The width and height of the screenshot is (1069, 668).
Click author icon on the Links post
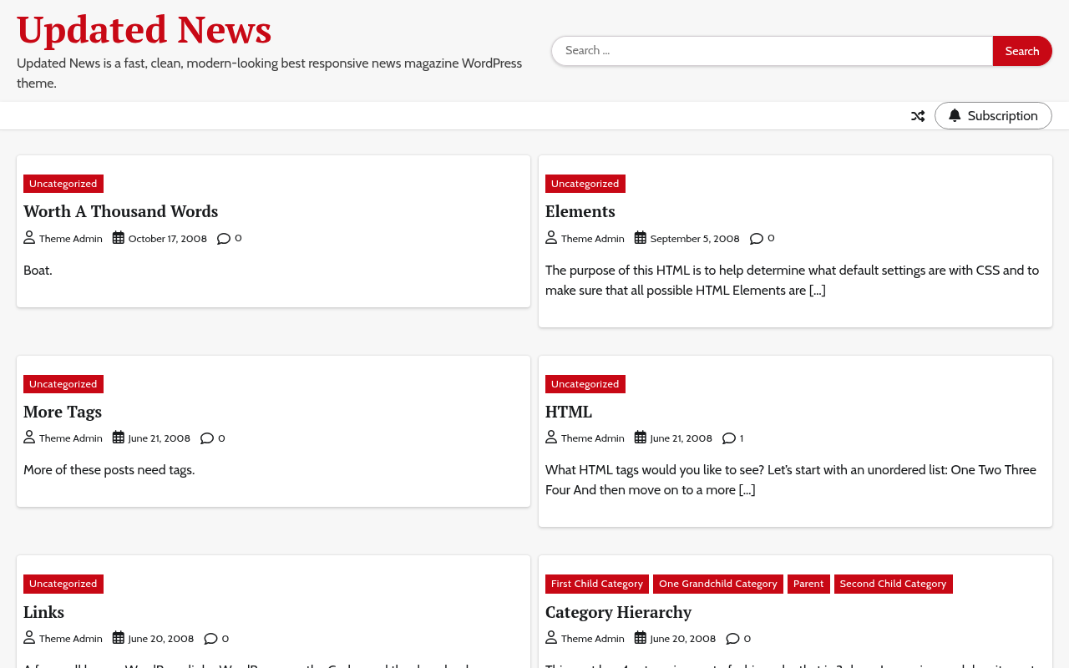[x=29, y=638]
